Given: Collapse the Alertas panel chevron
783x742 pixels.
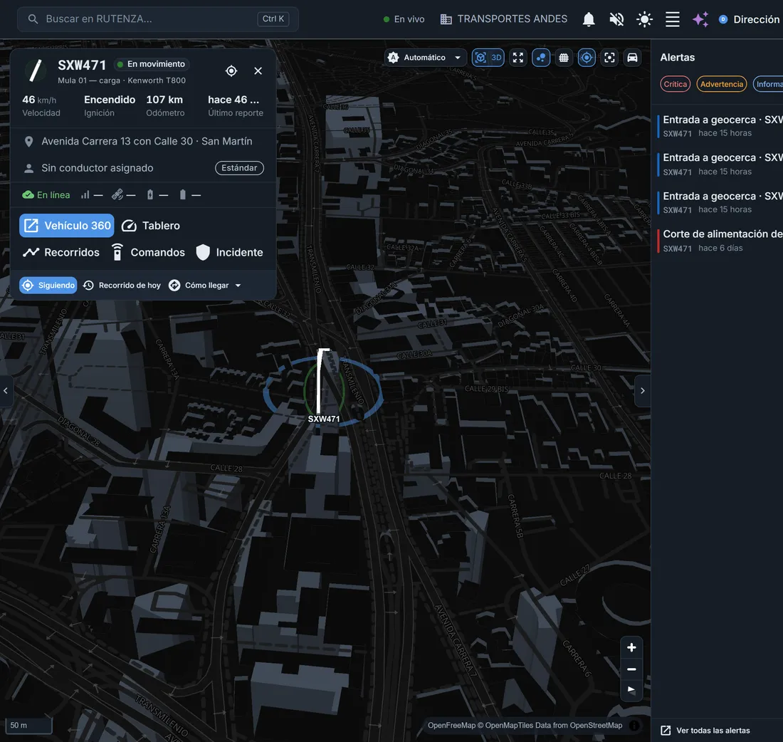Looking at the screenshot, I should pos(643,391).
